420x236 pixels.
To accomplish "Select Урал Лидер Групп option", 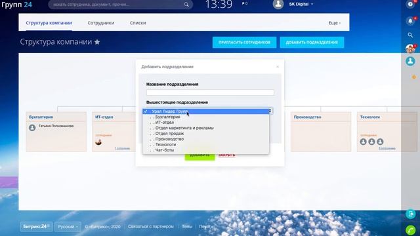I will pyautogui.click(x=205, y=111).
